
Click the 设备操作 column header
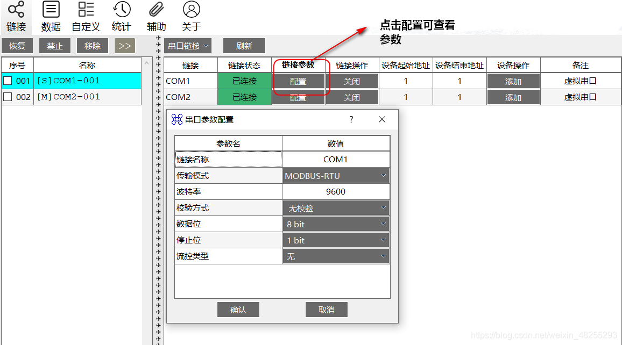[513, 66]
